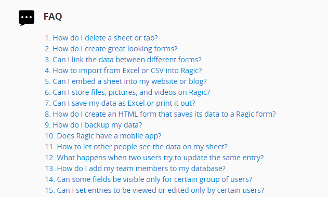
Task: Open question on fields visible to user groups
Action: click(x=149, y=179)
